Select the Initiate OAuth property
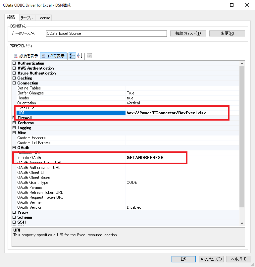The image size is (255, 267). (x=71, y=158)
